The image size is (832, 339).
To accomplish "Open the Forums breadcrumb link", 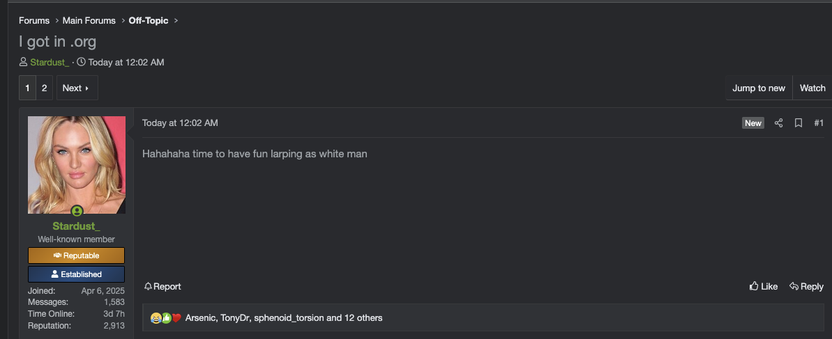I will [34, 21].
